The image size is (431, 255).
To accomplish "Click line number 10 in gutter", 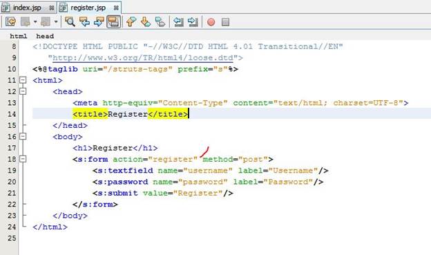I will pyautogui.click(x=12, y=69).
